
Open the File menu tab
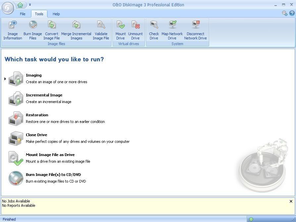coord(23,14)
